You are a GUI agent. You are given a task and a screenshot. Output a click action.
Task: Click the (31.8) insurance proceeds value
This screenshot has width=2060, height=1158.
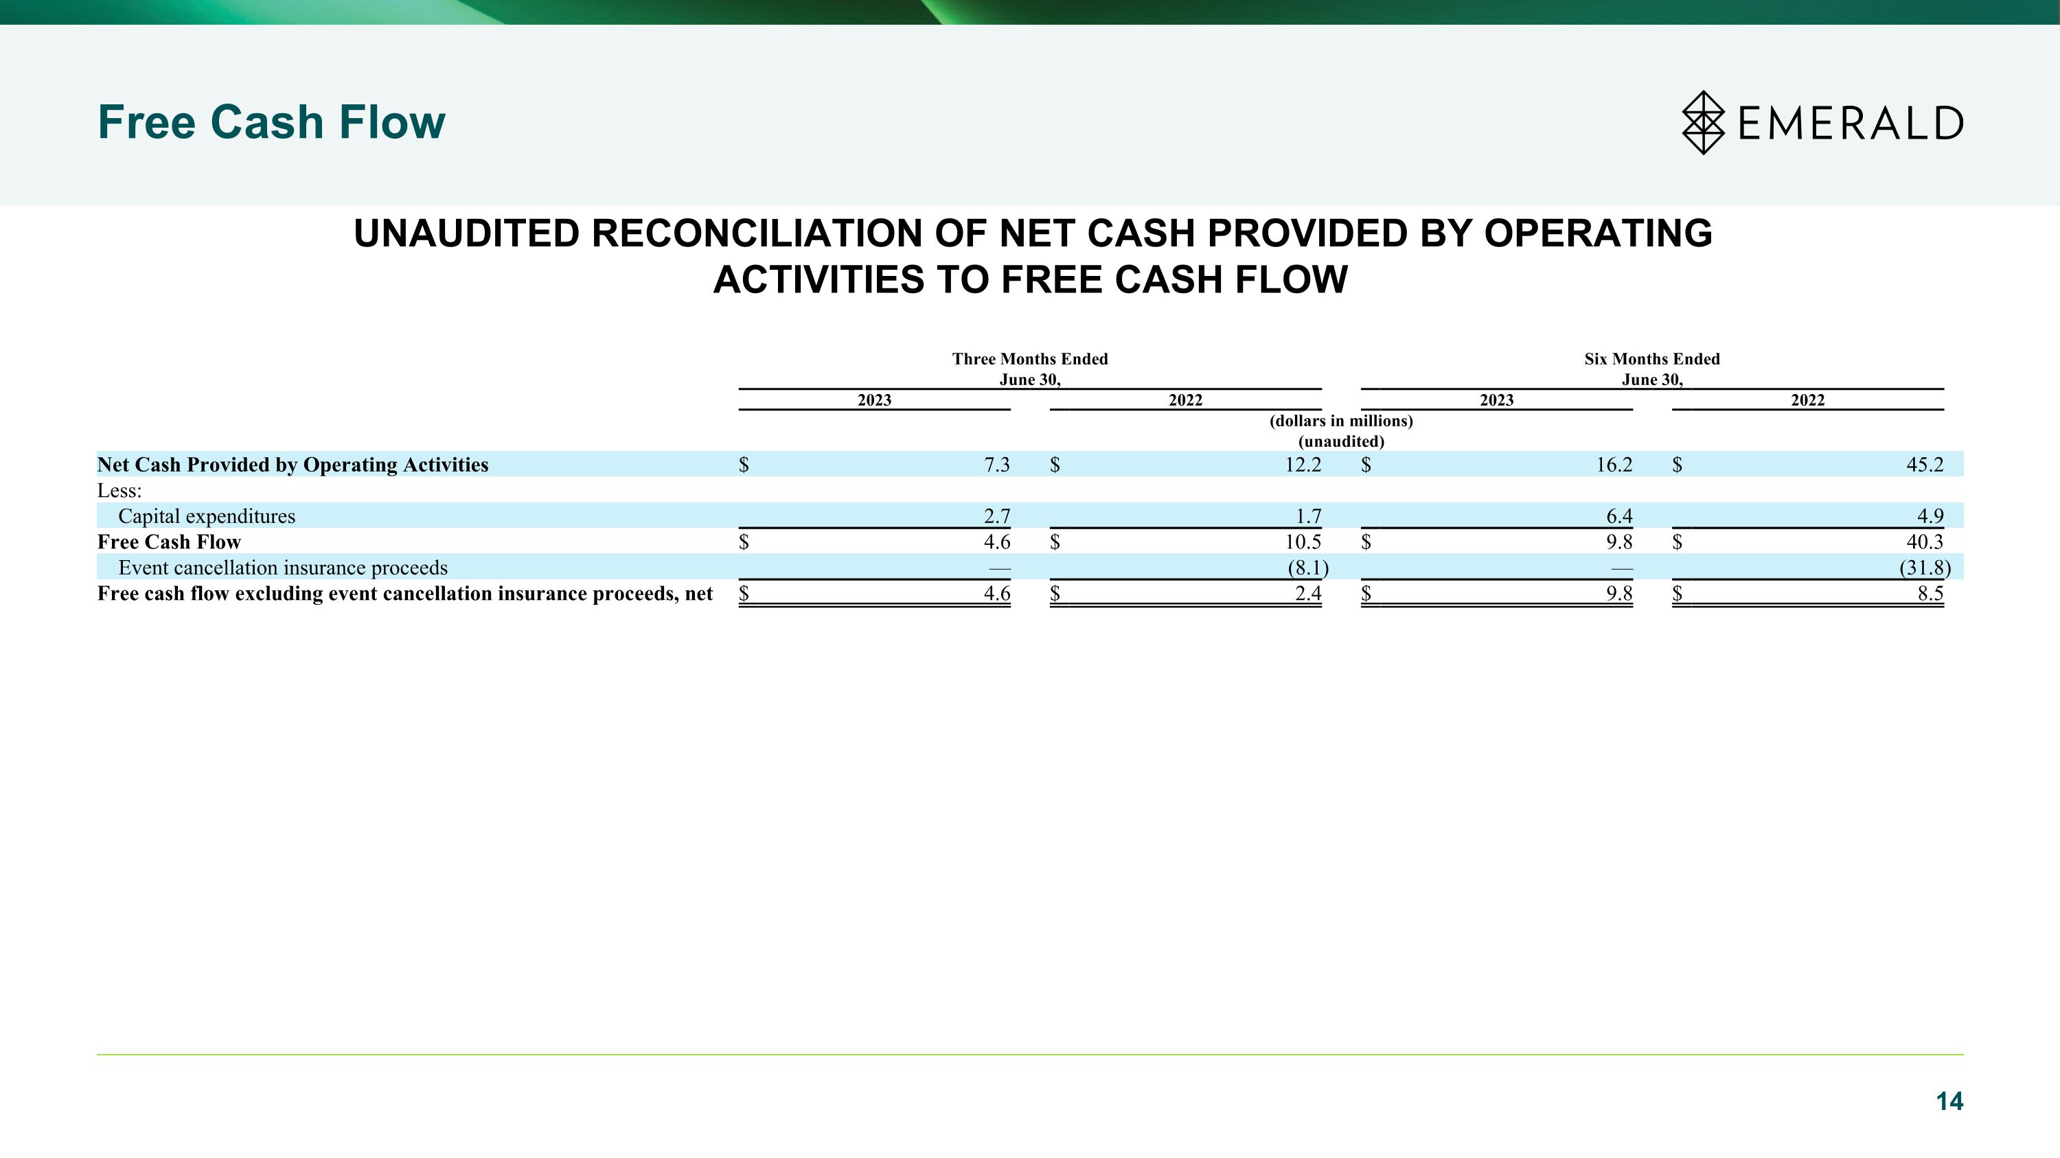point(1925,568)
